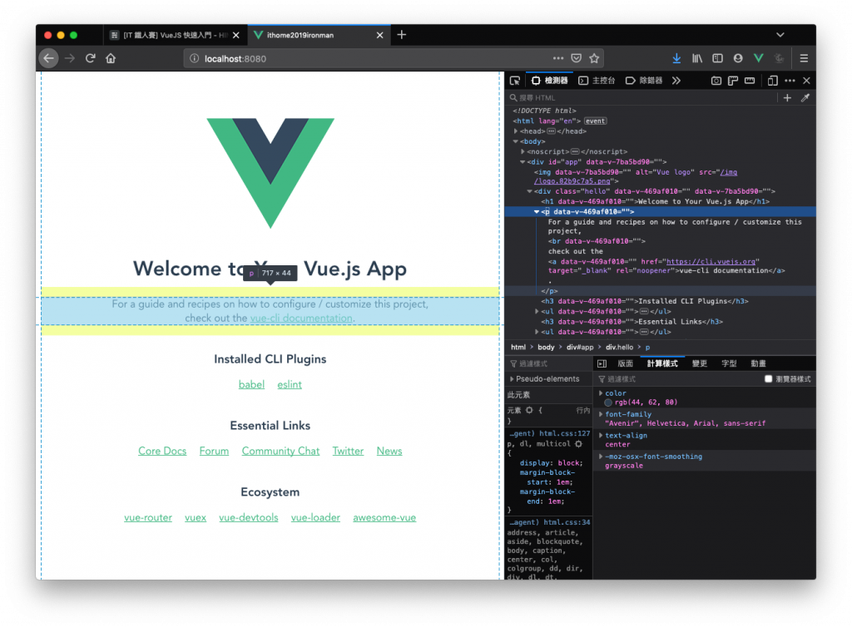
Task: Open the 變更 changes tab
Action: click(699, 363)
